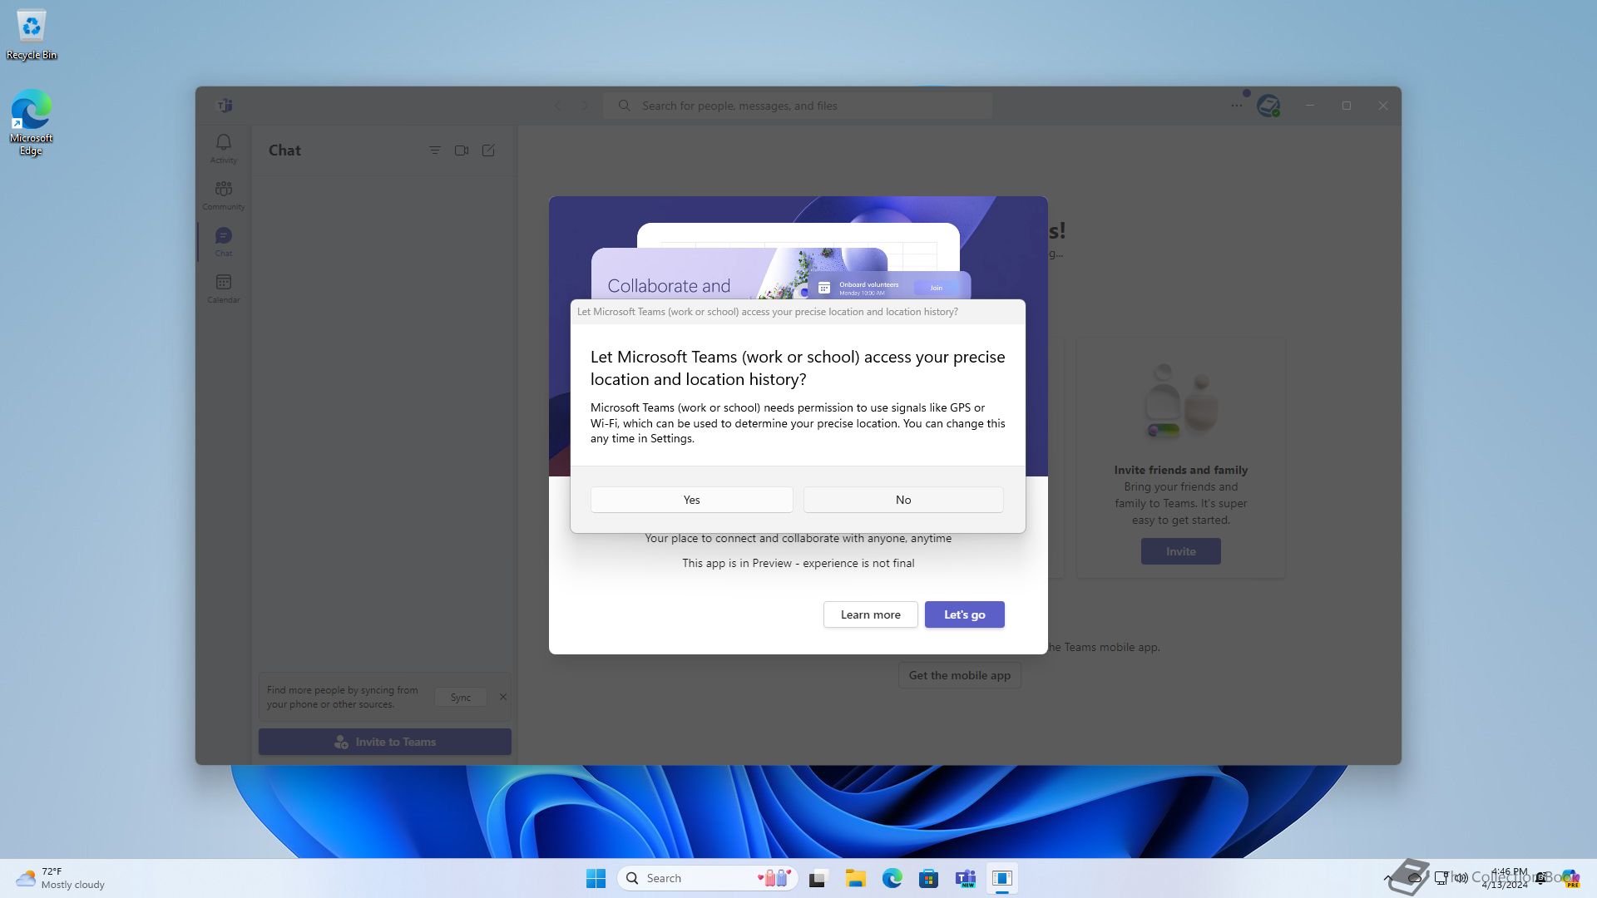Click the Invite button on friends card

[x=1180, y=551]
